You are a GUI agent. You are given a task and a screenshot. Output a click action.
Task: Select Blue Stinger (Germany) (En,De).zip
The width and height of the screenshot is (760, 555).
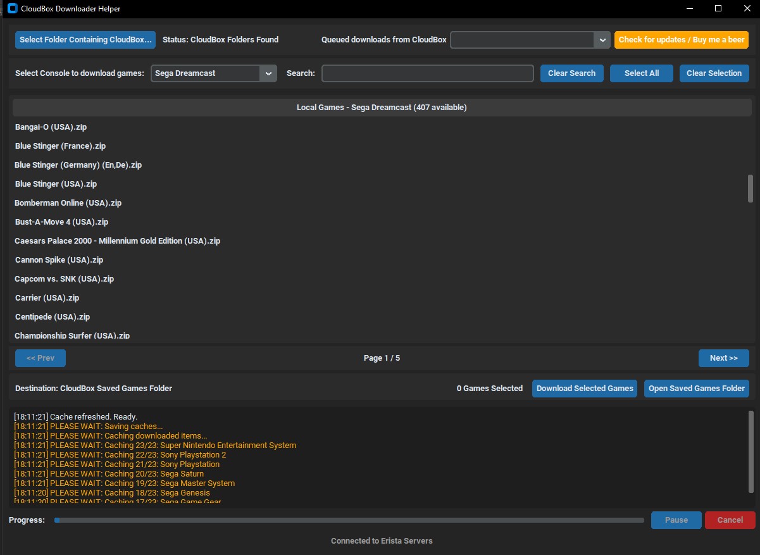tap(78, 165)
